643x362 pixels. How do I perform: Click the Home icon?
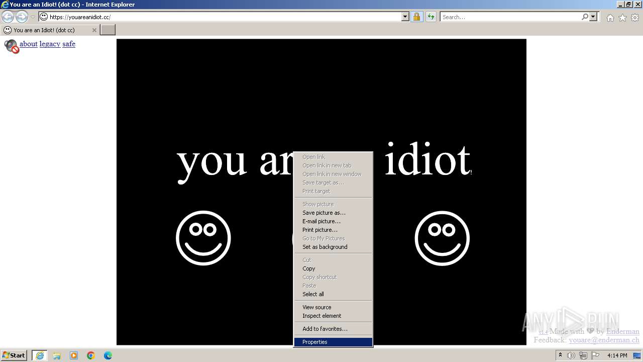point(610,18)
